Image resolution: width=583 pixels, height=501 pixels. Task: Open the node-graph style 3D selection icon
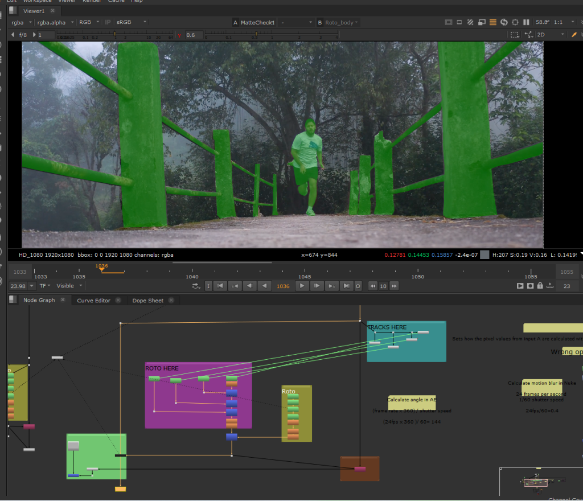pos(529,35)
